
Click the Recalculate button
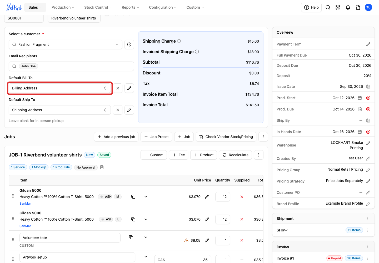pos(236,155)
